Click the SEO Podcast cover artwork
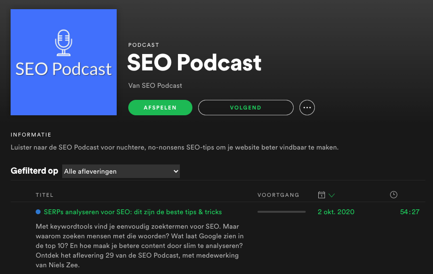433x274 pixels. pos(64,62)
